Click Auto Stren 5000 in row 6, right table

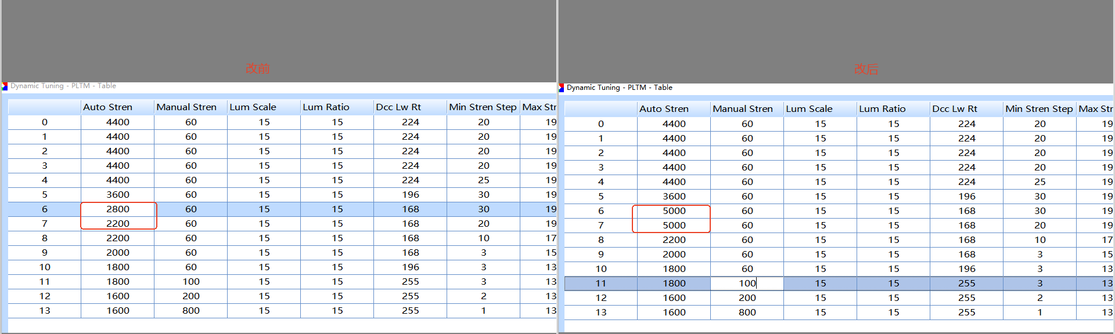[674, 211]
